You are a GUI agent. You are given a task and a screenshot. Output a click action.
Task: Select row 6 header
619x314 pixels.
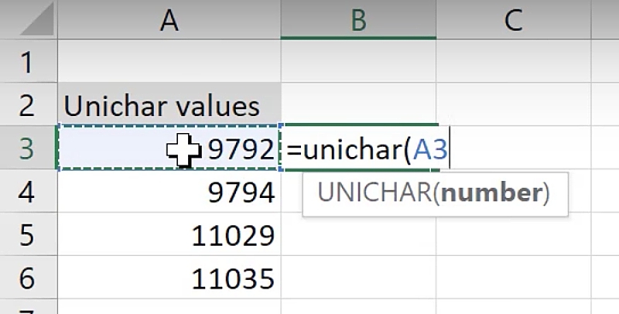[26, 277]
